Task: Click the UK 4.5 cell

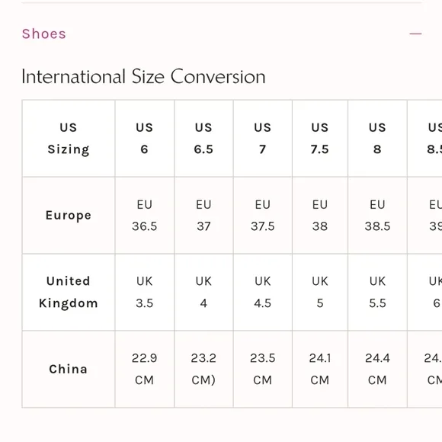Action: (262, 292)
